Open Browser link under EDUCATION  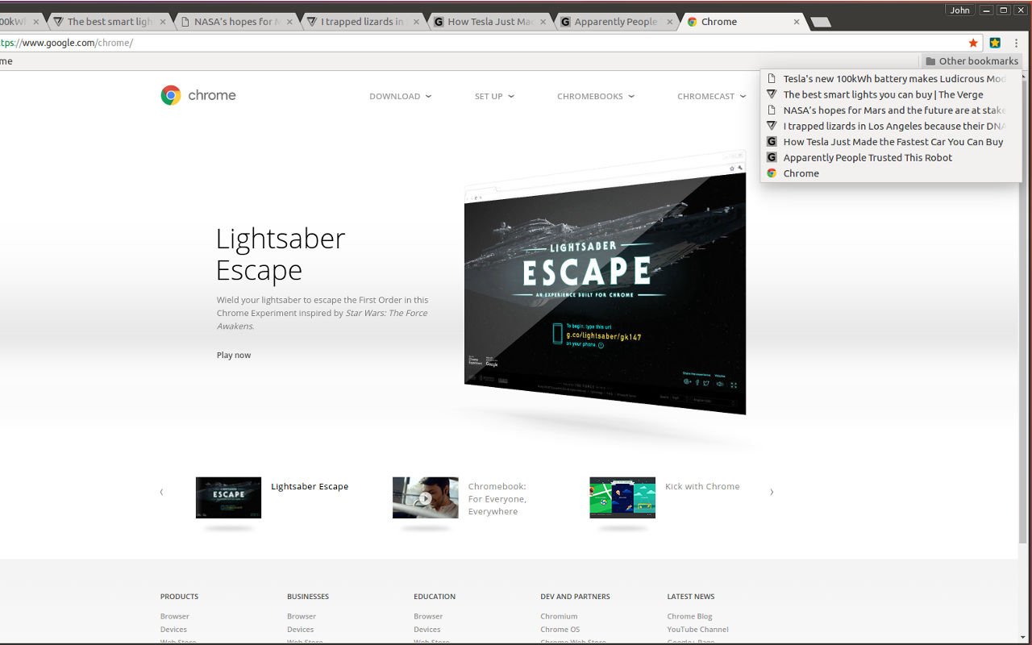(428, 616)
